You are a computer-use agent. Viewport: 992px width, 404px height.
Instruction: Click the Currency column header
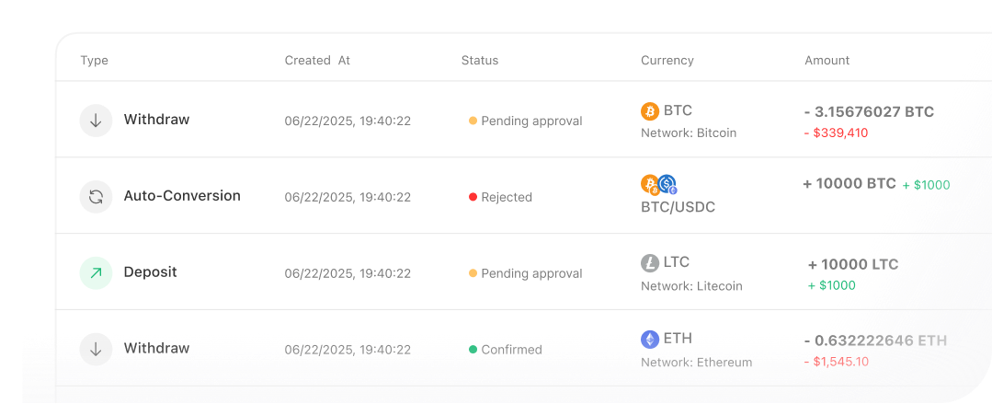click(667, 61)
